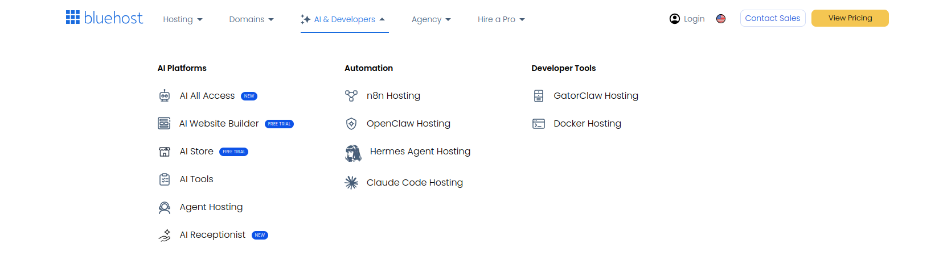This screenshot has width=935, height=256.
Task: Click the sparkle icon beside AI & Developers
Action: point(306,19)
